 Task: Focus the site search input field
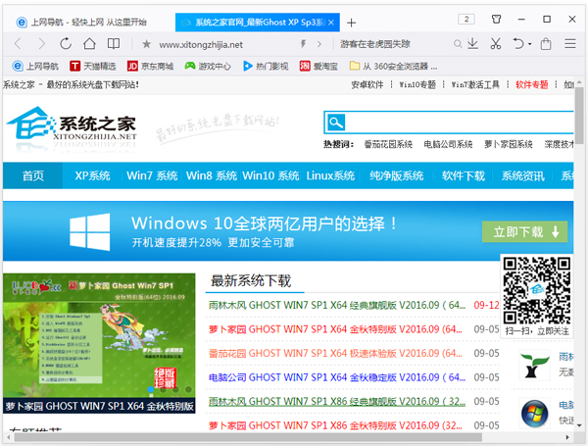pyautogui.click(x=460, y=123)
